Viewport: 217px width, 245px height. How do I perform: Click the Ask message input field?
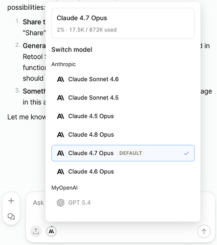tap(38, 203)
